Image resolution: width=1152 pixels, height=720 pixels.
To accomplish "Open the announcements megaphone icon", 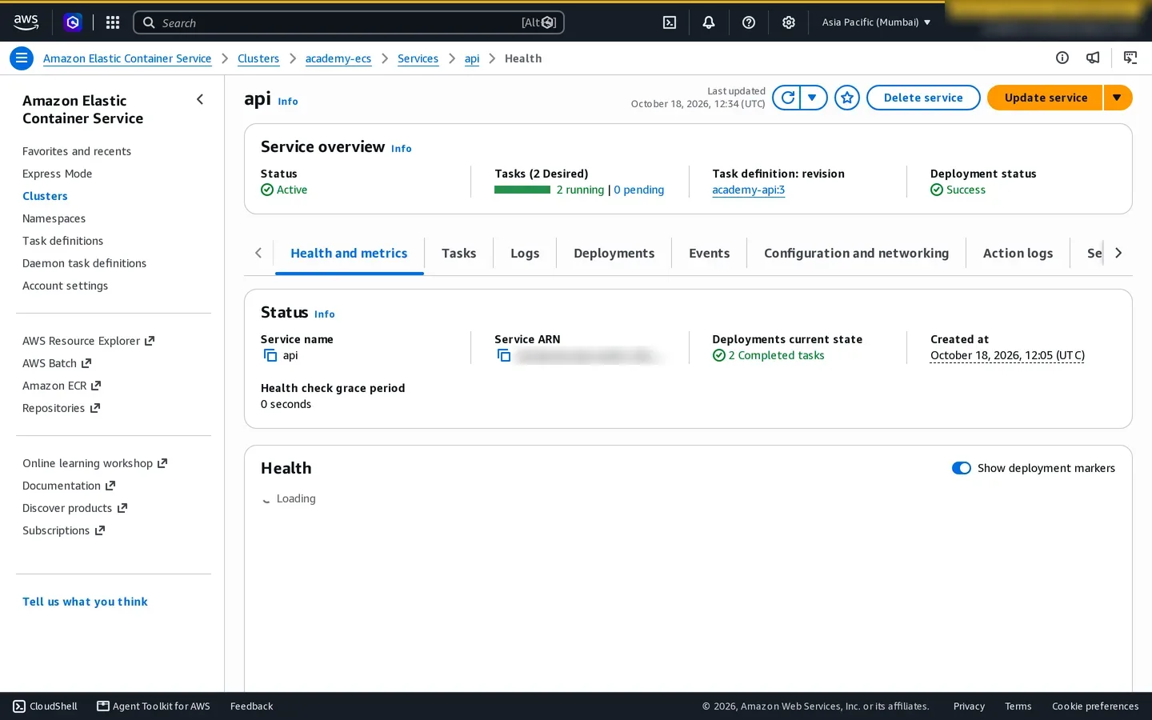I will click(1093, 58).
